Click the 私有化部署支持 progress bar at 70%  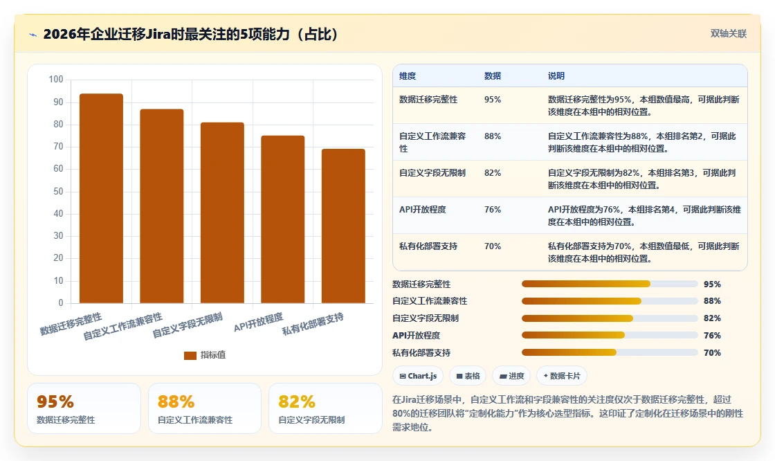click(x=610, y=353)
